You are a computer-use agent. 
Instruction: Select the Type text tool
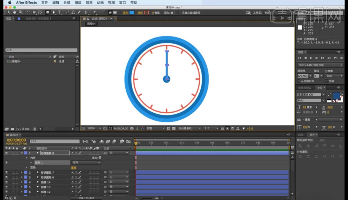[60, 12]
